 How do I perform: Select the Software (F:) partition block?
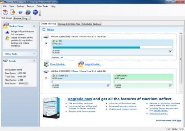[x=143, y=81]
